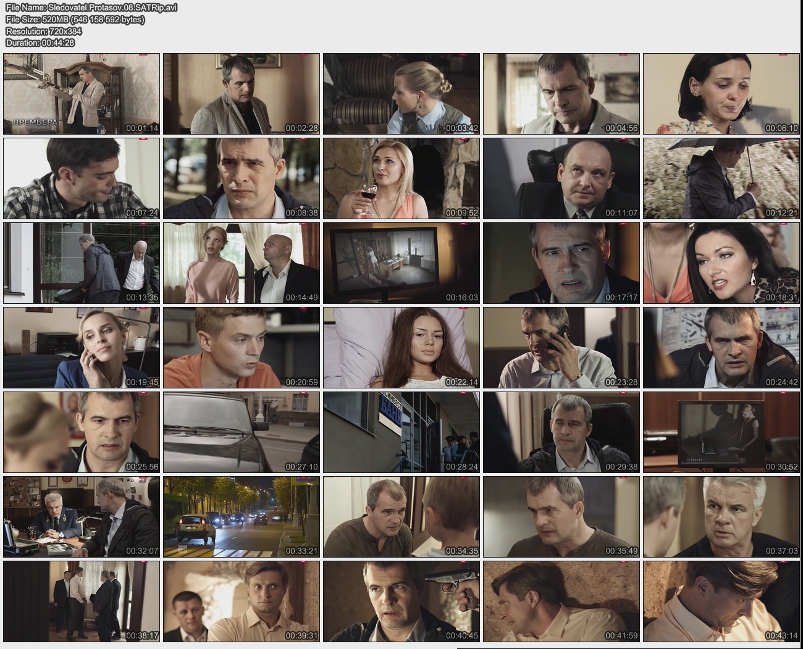Click the thumbnail timestamped 00:14:49
803x649 pixels.
(242, 263)
